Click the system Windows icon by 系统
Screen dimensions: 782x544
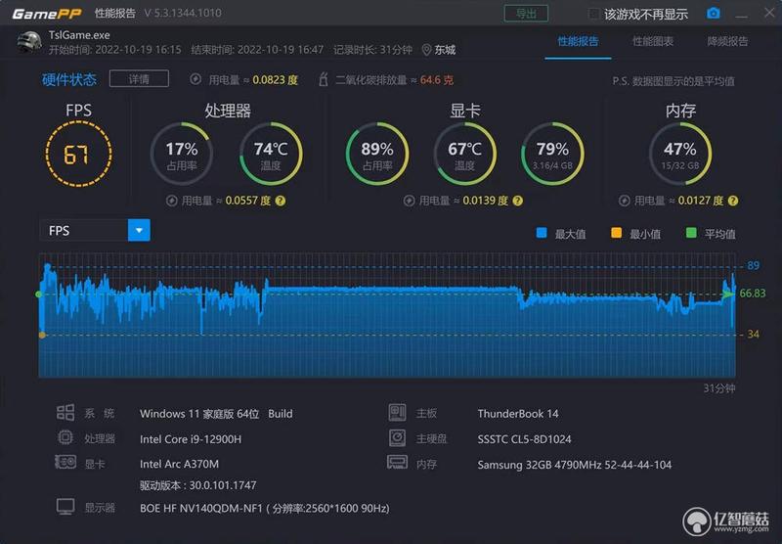(x=65, y=413)
